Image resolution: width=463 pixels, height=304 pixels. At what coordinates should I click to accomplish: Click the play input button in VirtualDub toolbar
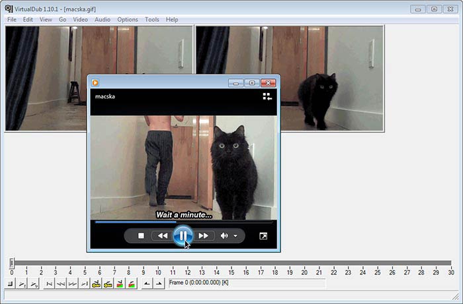(x=22, y=284)
